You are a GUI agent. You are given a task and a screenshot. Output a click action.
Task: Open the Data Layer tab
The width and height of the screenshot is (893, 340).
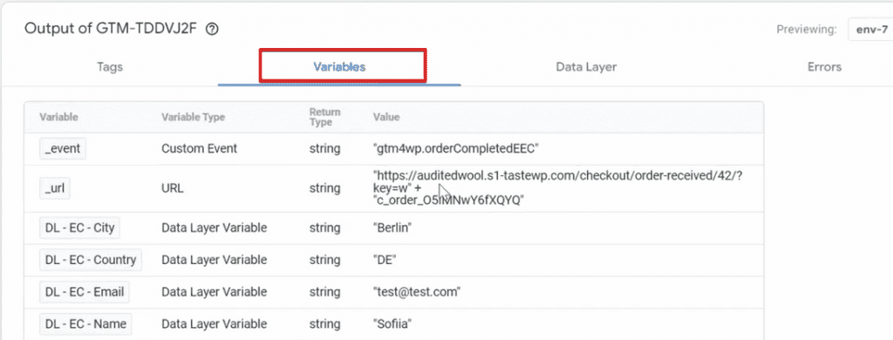(586, 67)
